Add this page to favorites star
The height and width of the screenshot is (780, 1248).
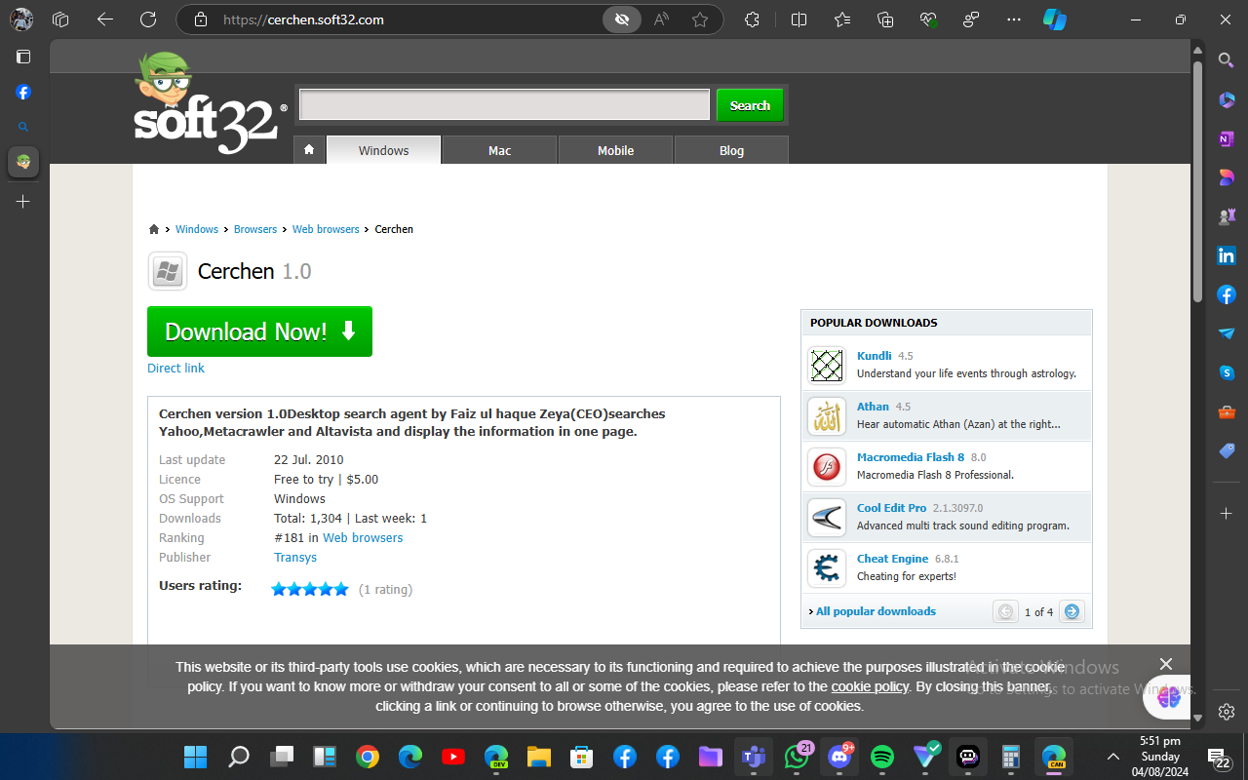tap(699, 19)
